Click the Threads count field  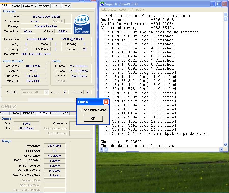(88, 92)
